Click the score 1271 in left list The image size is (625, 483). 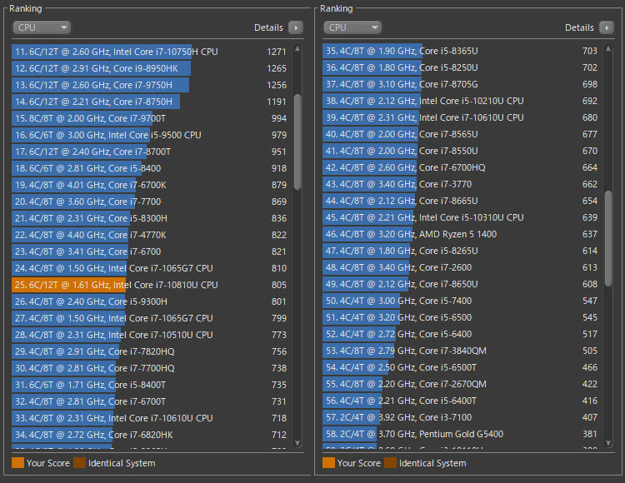[x=277, y=52]
